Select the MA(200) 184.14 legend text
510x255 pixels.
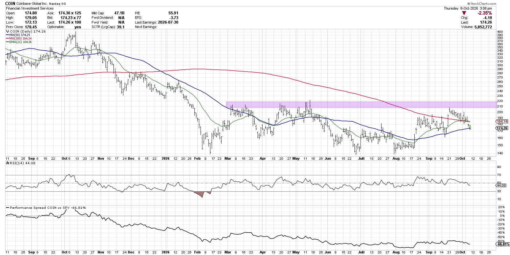[x=20, y=39]
